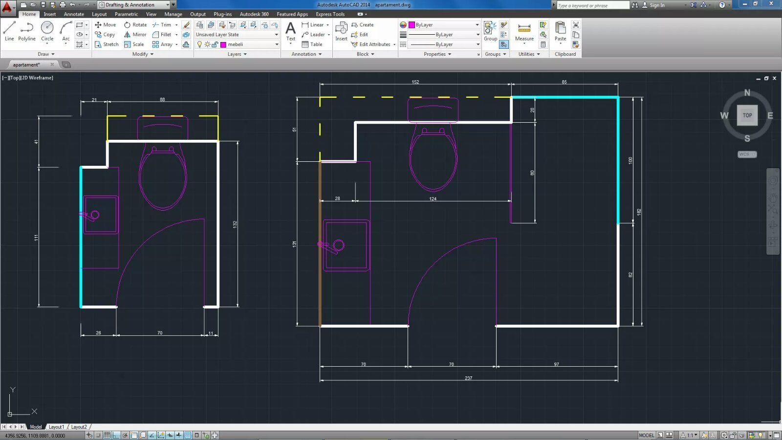Open the ByLayer object color dropdown
The width and height of the screenshot is (782, 440).
[444, 25]
